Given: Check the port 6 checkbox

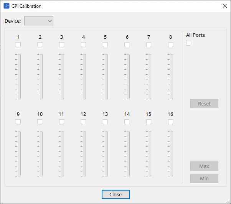Looking at the screenshot, I should click(127, 44).
